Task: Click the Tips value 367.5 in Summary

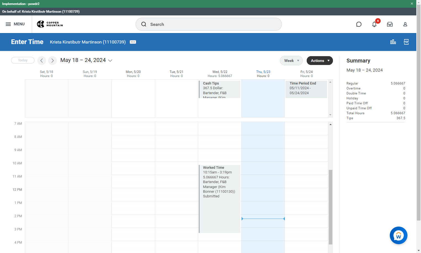Action: click(401, 118)
